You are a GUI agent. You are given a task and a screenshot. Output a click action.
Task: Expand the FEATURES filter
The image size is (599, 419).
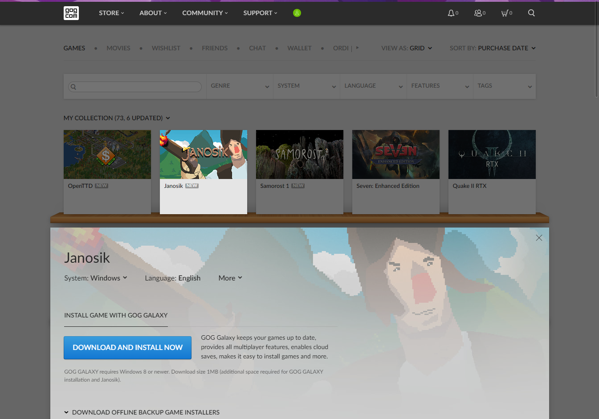(x=440, y=86)
